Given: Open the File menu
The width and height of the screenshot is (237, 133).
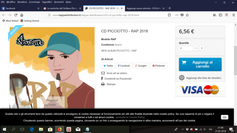Looking at the screenshot, I should pyautogui.click(x=3, y=2).
